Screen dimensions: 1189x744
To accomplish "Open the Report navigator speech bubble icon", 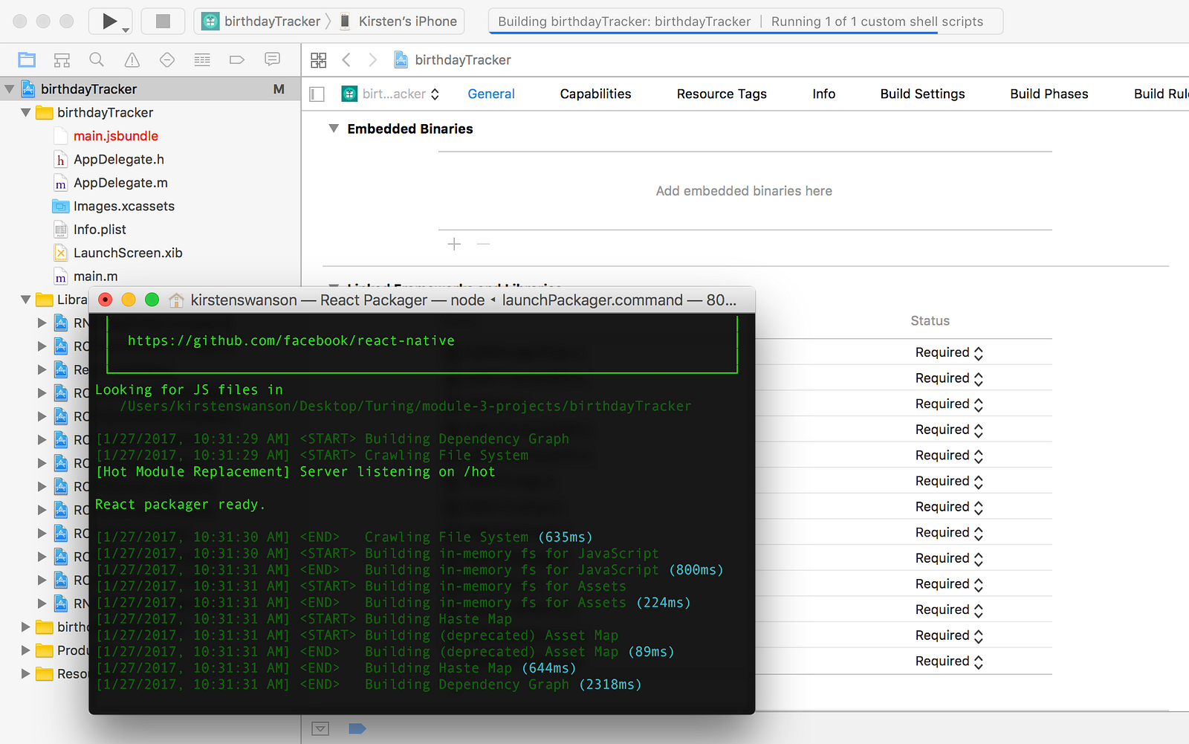I will 272,60.
